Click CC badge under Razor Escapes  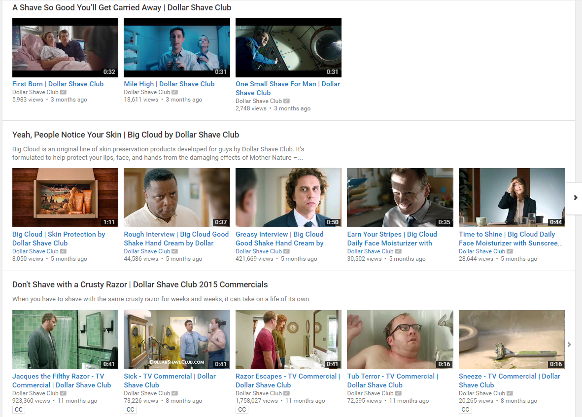coord(242,410)
